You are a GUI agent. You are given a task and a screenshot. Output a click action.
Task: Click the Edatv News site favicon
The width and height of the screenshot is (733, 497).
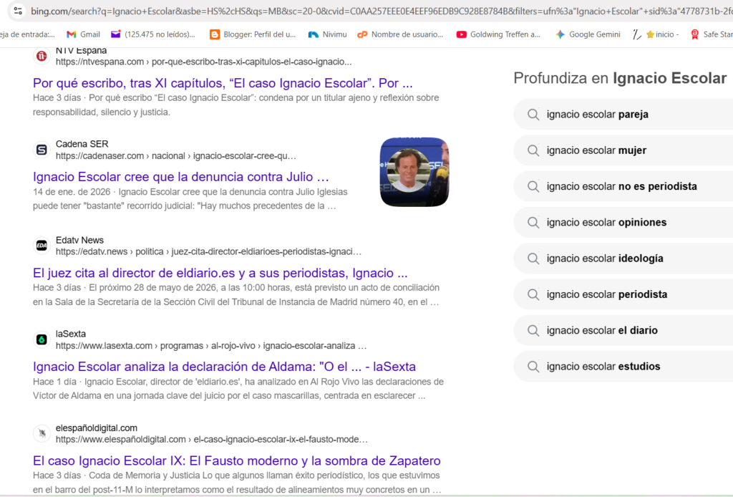click(x=42, y=246)
